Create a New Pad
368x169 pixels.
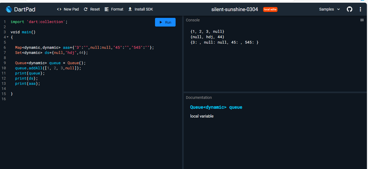pyautogui.click(x=68, y=9)
